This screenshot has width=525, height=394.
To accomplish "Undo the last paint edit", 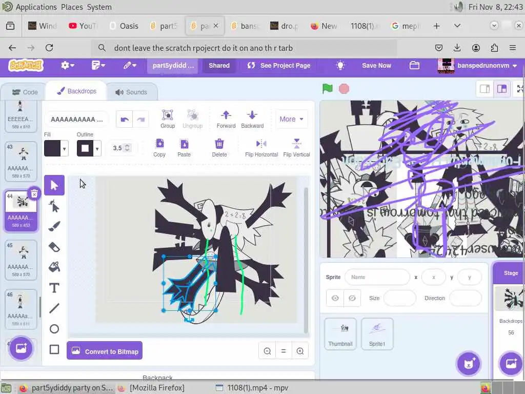I will tap(124, 119).
